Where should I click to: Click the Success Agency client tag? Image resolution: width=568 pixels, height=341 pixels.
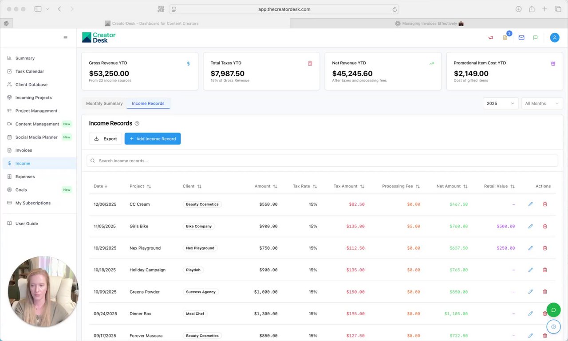coord(201,292)
